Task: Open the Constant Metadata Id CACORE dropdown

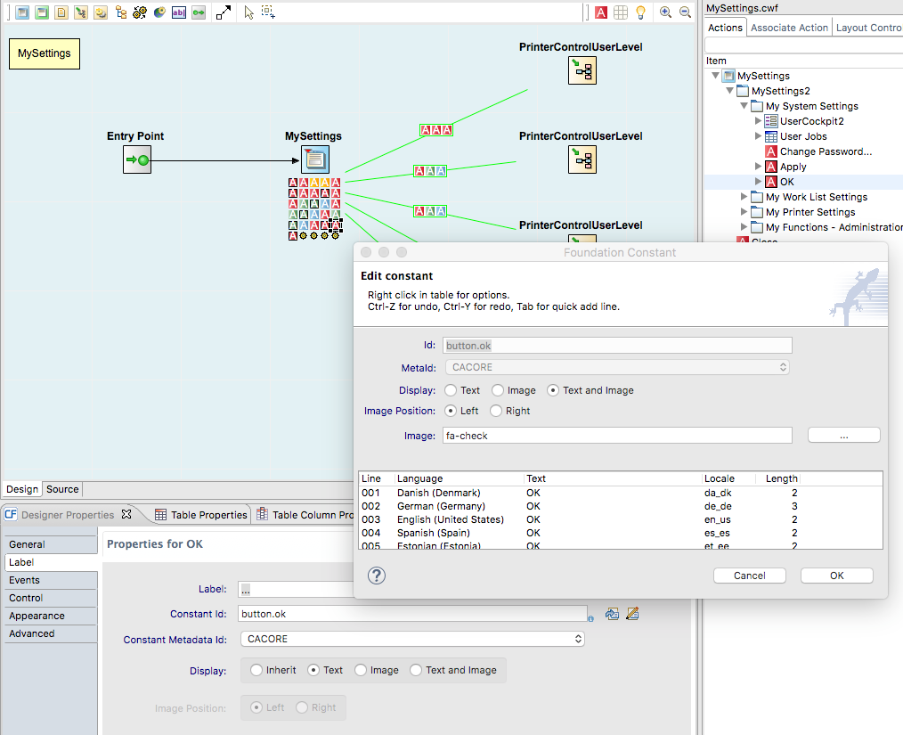Action: coord(412,639)
